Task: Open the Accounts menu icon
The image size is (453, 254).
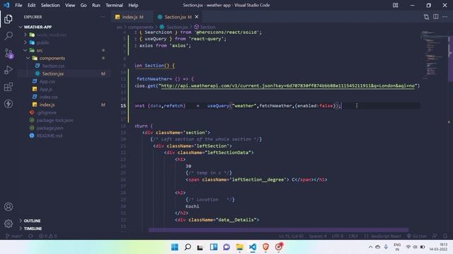Action: 8,207
